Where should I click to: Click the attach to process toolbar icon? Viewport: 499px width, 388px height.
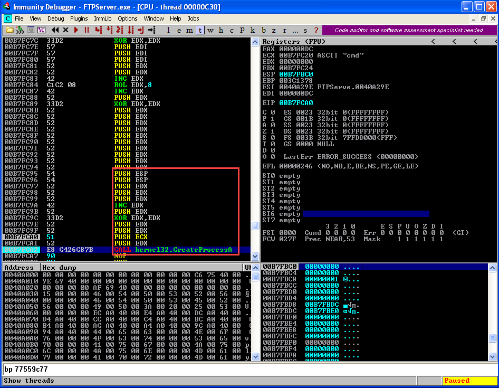[x=20, y=30]
